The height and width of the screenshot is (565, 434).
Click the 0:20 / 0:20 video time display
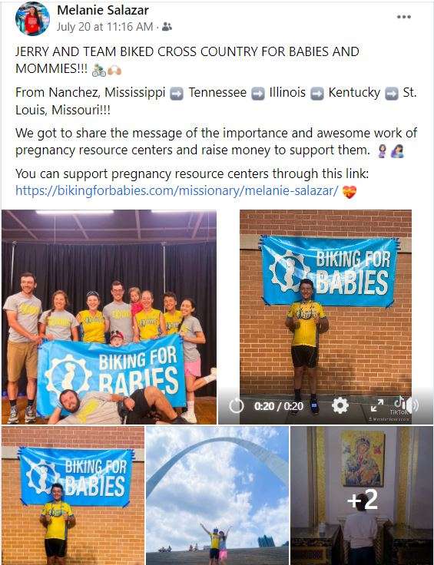click(x=279, y=406)
